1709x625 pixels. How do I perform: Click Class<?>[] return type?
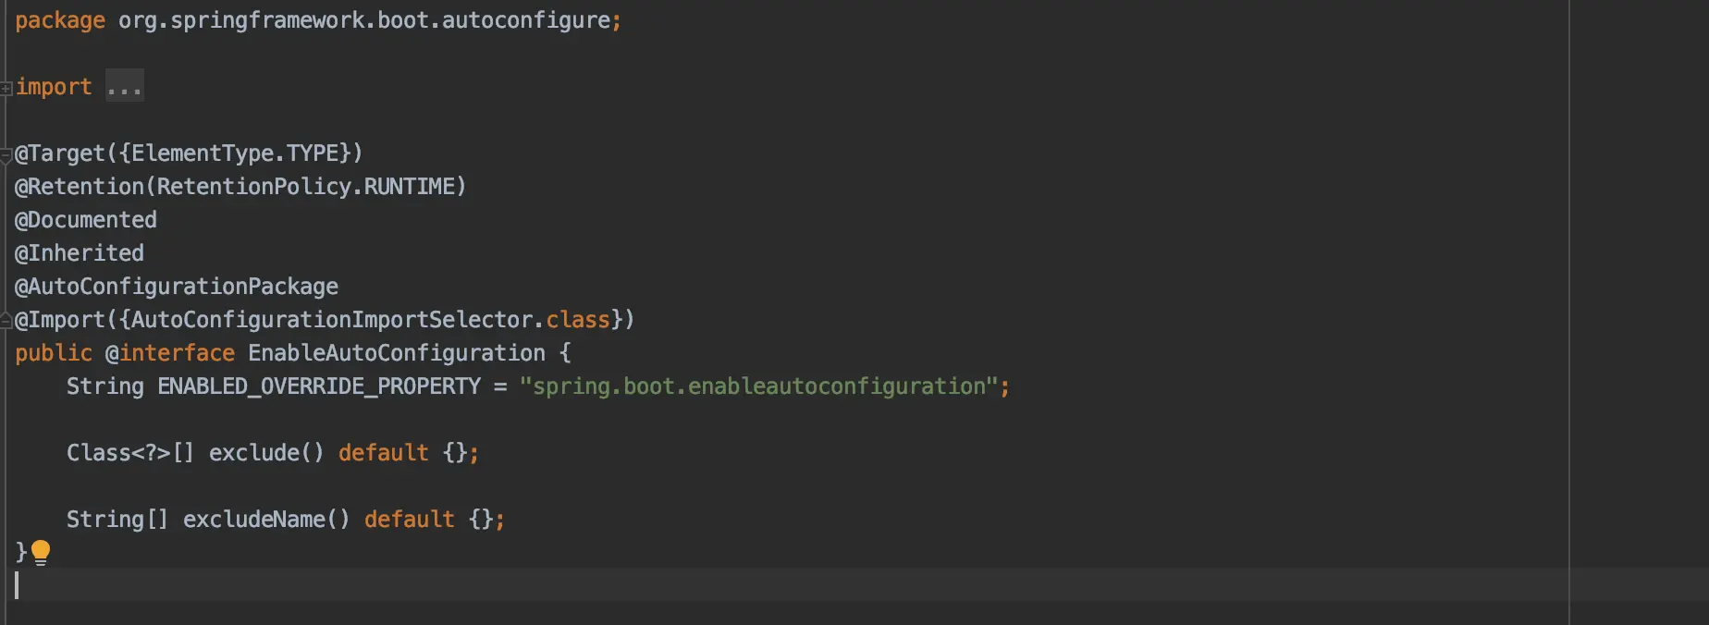click(130, 452)
